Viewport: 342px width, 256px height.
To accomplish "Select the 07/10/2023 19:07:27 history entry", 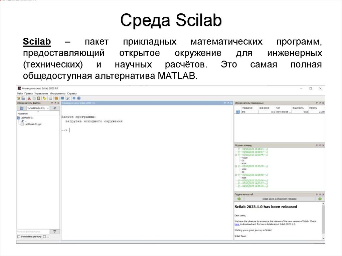I will [253, 184].
